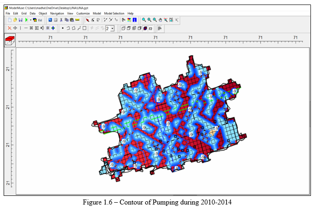This screenshot has height=209, width=315.
Task: Paste from clipboard with the paste icon
Action: pos(72,20)
